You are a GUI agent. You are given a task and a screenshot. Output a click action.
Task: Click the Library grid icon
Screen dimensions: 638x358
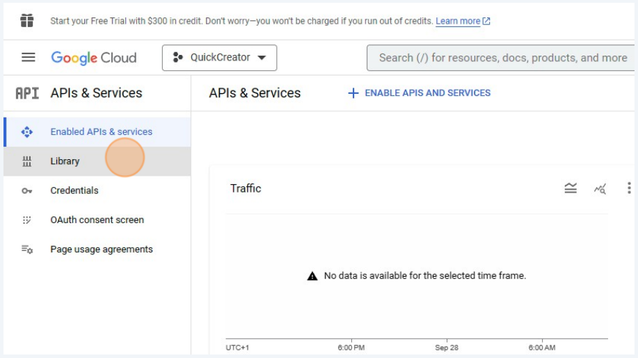pyautogui.click(x=27, y=161)
